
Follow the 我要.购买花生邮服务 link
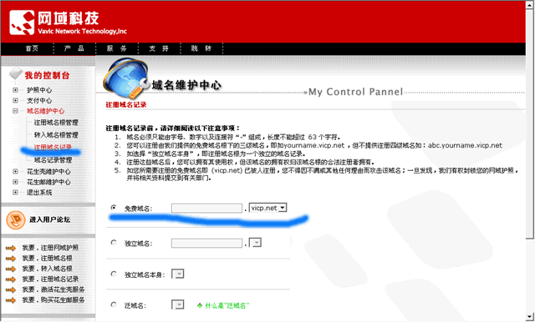[x=53, y=300]
